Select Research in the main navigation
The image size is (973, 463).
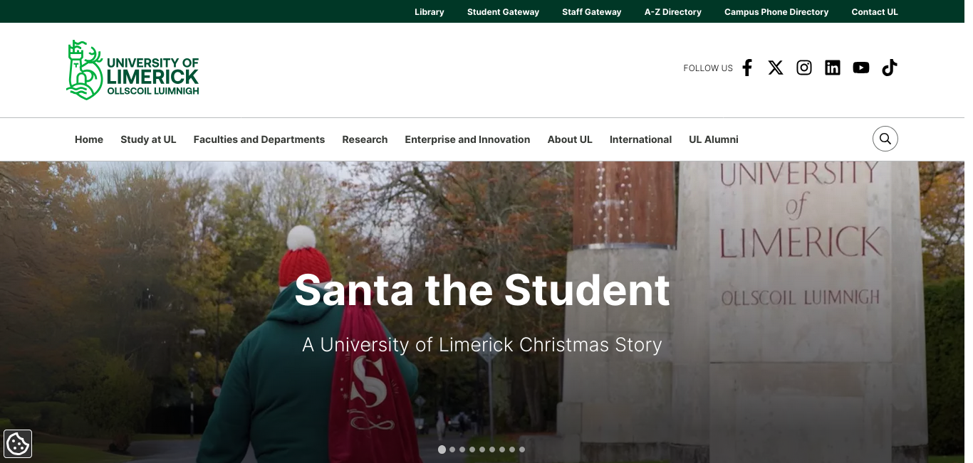(x=365, y=139)
